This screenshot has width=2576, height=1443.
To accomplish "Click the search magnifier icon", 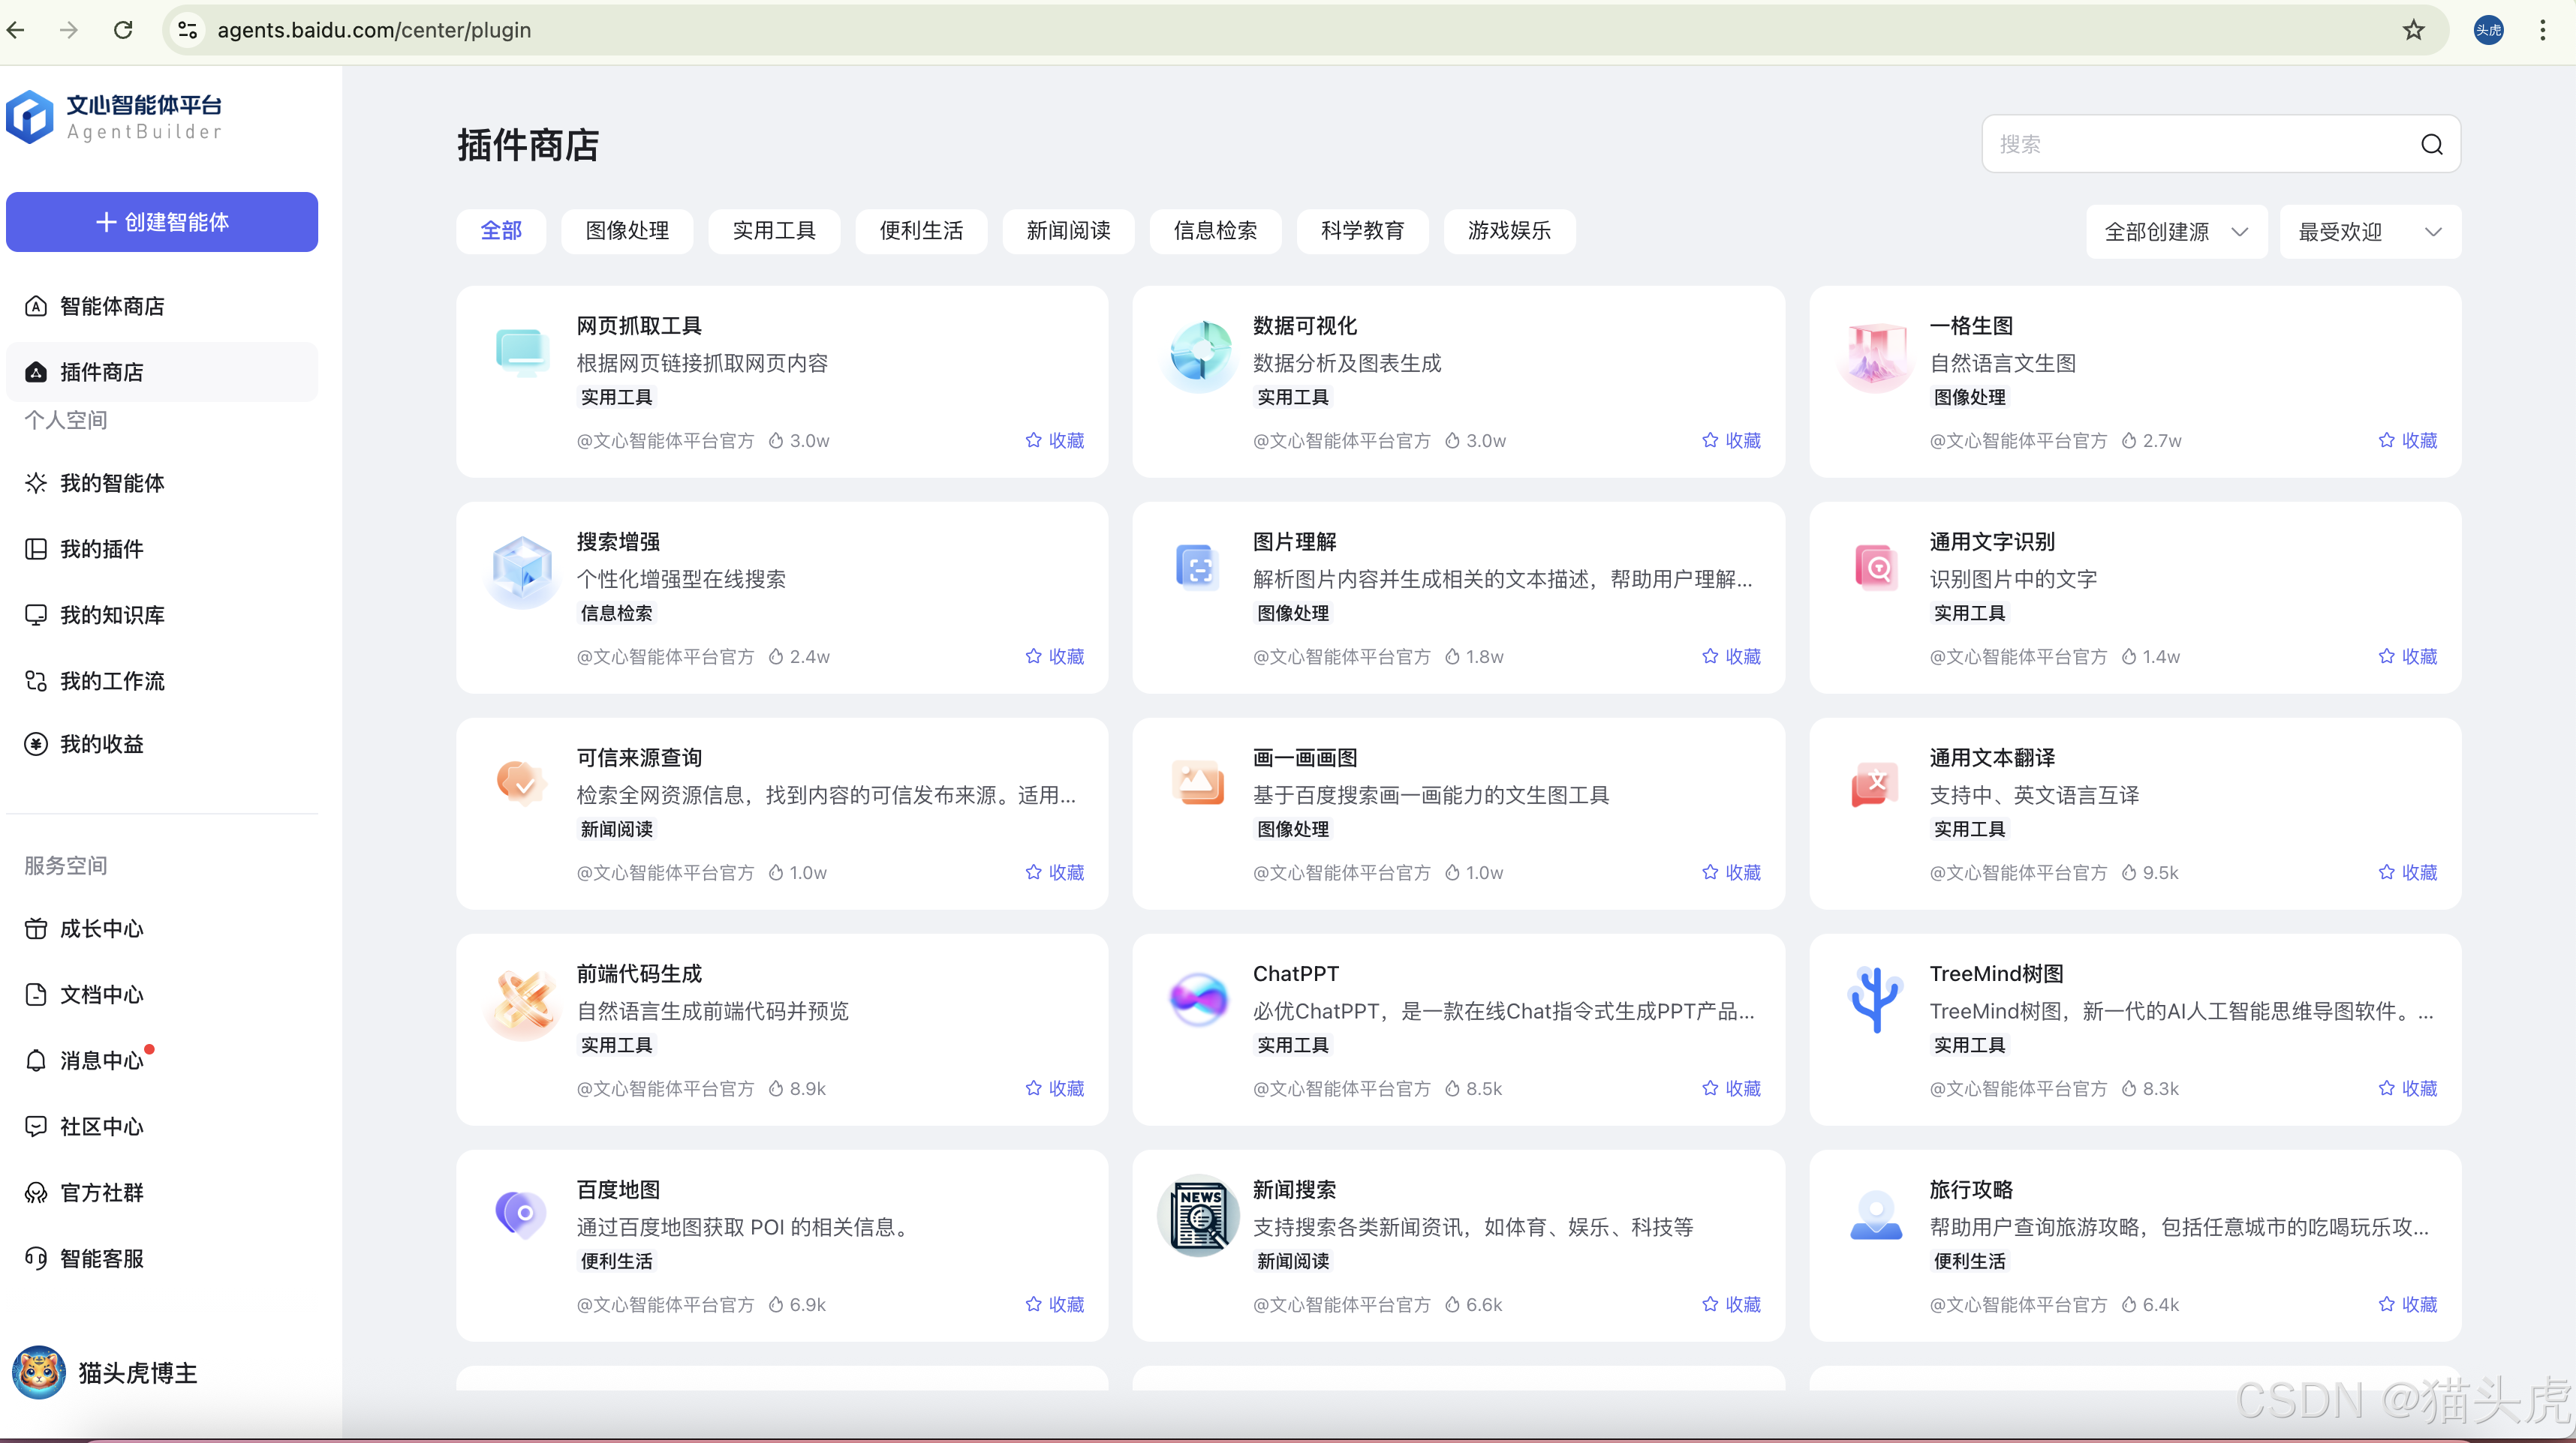I will [x=2431, y=145].
